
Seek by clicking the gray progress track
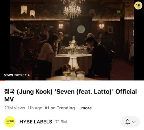click(74, 80)
